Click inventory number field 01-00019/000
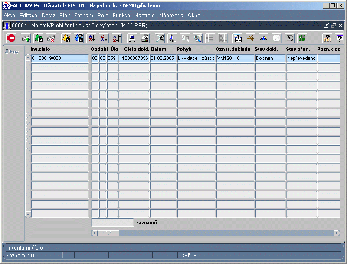Screen dimensions: 347x264 [x=60, y=58]
